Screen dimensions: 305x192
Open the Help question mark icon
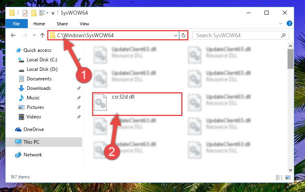[x=289, y=24]
